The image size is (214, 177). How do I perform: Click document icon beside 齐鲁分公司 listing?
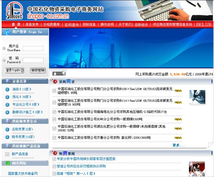tap(54, 138)
